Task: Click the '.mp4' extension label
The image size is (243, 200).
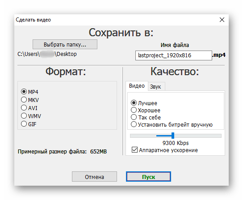Action: pos(219,55)
